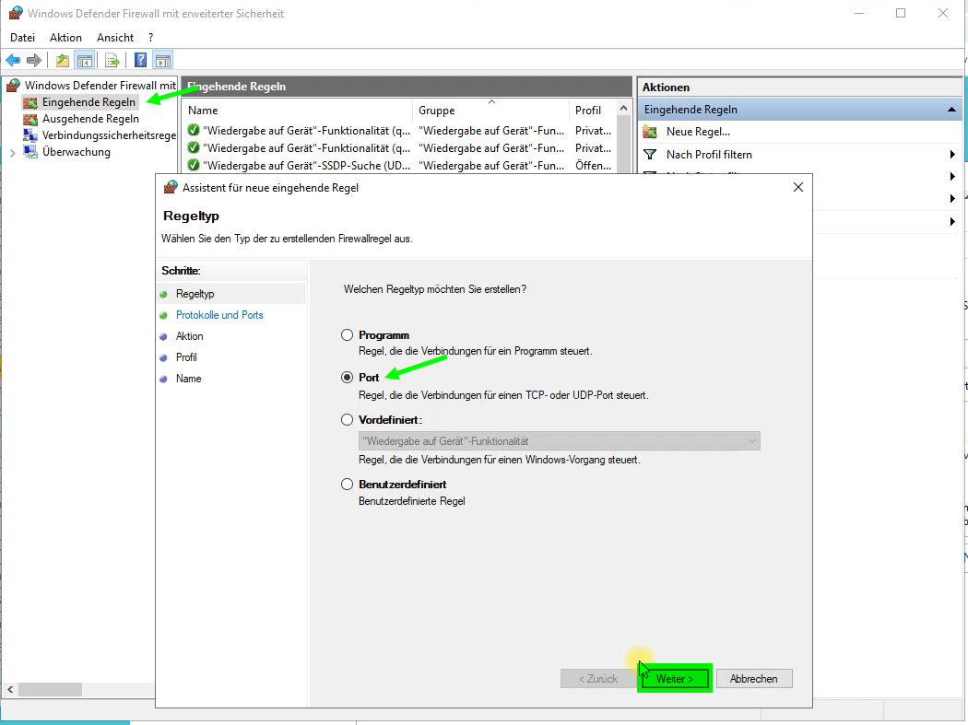Go back with the blue arrow toolbar icon
Image resolution: width=968 pixels, height=725 pixels.
13,61
